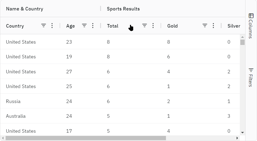Click the vertical scrollbar down arrow
257x141 pixels.
[242, 132]
